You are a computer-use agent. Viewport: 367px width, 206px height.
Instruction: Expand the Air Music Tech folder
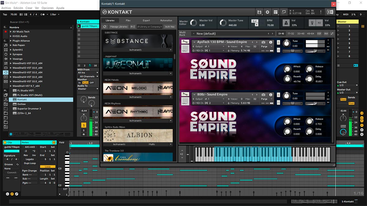tap(11, 32)
